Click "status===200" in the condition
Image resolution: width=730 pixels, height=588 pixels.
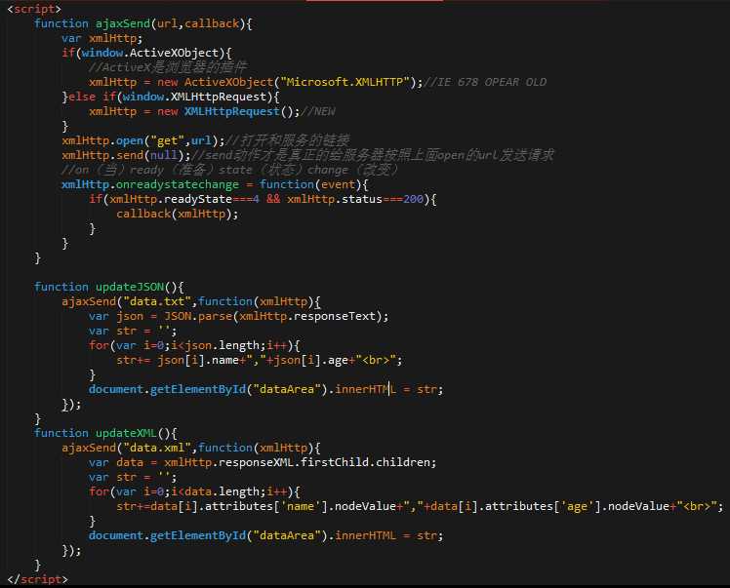click(383, 199)
